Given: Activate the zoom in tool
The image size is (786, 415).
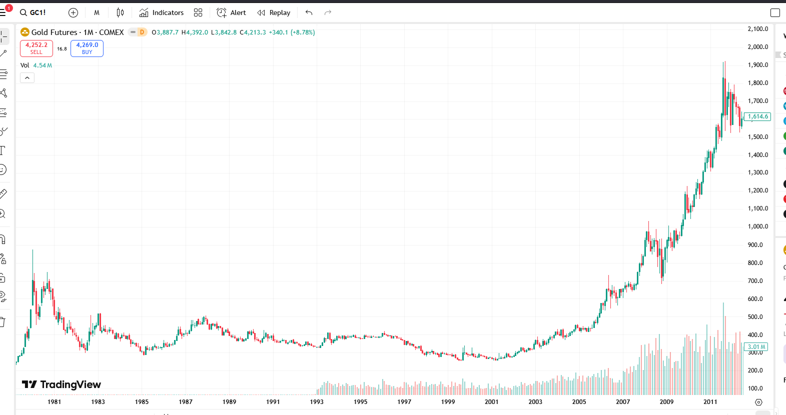Looking at the screenshot, I should [3, 214].
